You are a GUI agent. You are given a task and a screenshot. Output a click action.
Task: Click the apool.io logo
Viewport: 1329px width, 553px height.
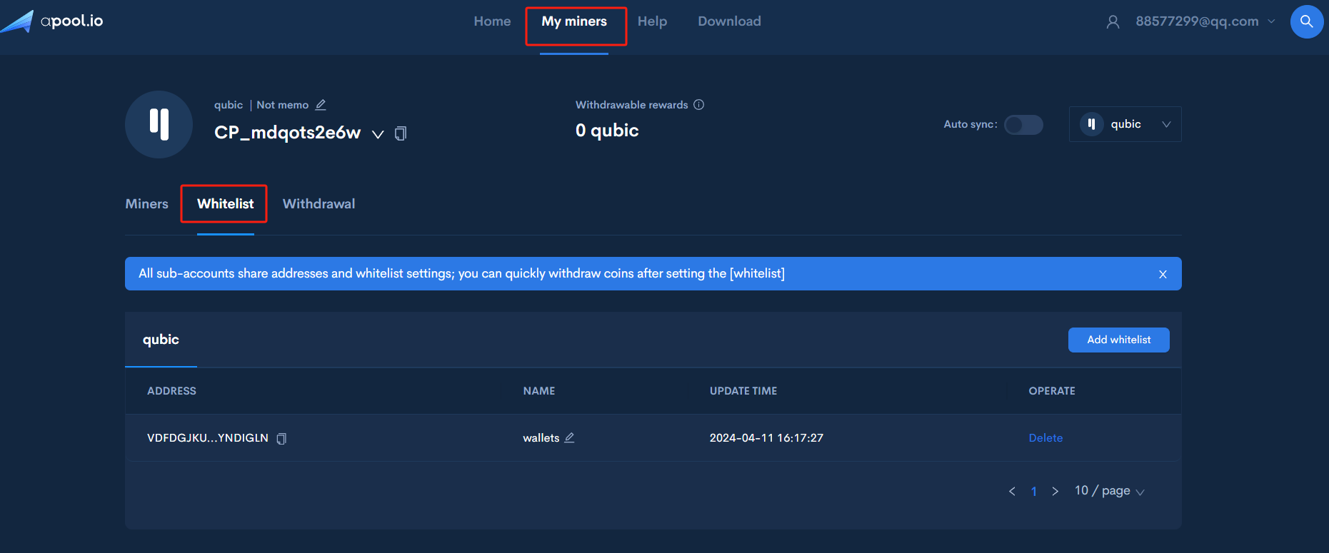(x=53, y=21)
